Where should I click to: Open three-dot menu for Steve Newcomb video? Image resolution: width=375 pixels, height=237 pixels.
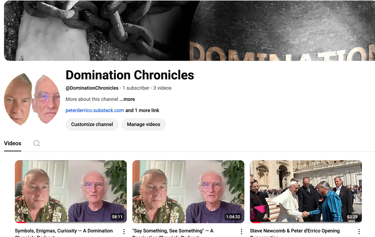(x=359, y=231)
